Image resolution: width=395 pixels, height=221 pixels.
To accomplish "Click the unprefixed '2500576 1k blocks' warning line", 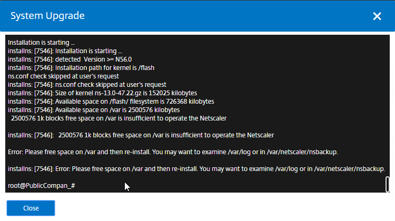I will point(118,118).
